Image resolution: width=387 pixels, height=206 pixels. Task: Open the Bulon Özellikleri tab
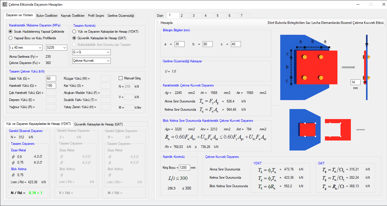(x=47, y=16)
